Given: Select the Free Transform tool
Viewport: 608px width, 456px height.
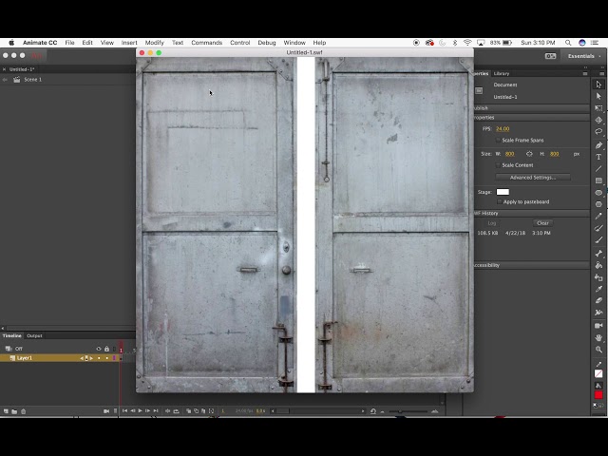Looking at the screenshot, I should pos(598,107).
